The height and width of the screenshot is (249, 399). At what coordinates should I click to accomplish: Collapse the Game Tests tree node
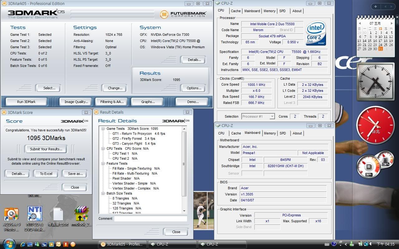point(103,129)
